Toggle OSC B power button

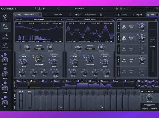(x=67, y=20)
